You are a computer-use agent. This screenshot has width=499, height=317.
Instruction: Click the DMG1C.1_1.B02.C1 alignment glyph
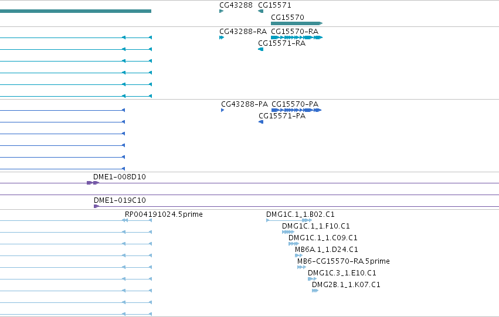click(x=289, y=220)
